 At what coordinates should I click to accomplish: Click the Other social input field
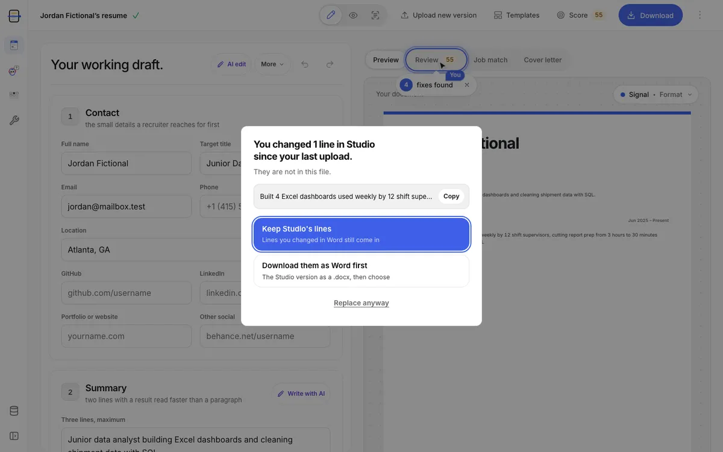[265, 336]
